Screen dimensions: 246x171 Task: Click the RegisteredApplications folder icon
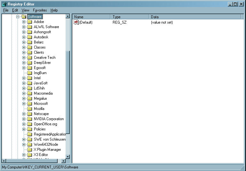[29, 134]
